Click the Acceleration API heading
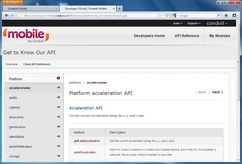The width and height of the screenshot is (242, 164). click(x=86, y=108)
